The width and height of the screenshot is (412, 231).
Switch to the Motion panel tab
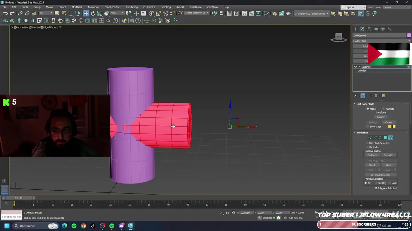click(376, 29)
